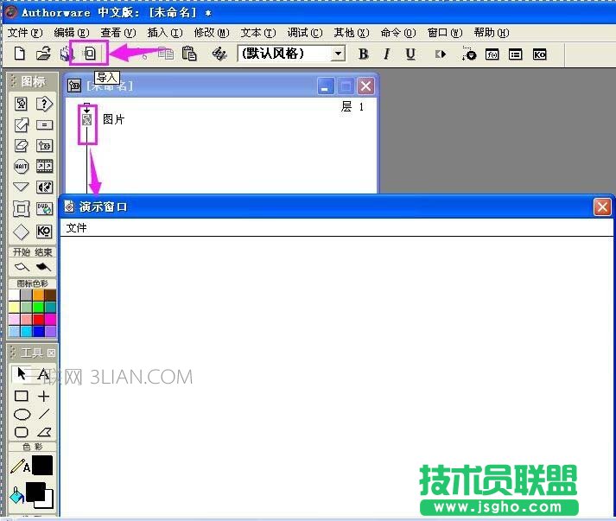
Task: Select the Knowledge Object icon in palette
Action: coord(44,232)
